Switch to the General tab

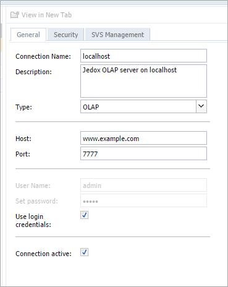pyautogui.click(x=28, y=35)
